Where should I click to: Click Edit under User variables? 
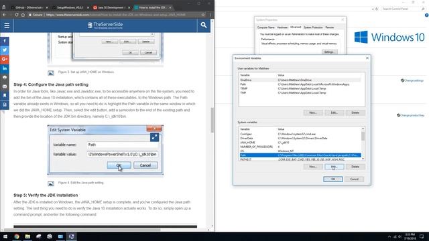[334, 112]
